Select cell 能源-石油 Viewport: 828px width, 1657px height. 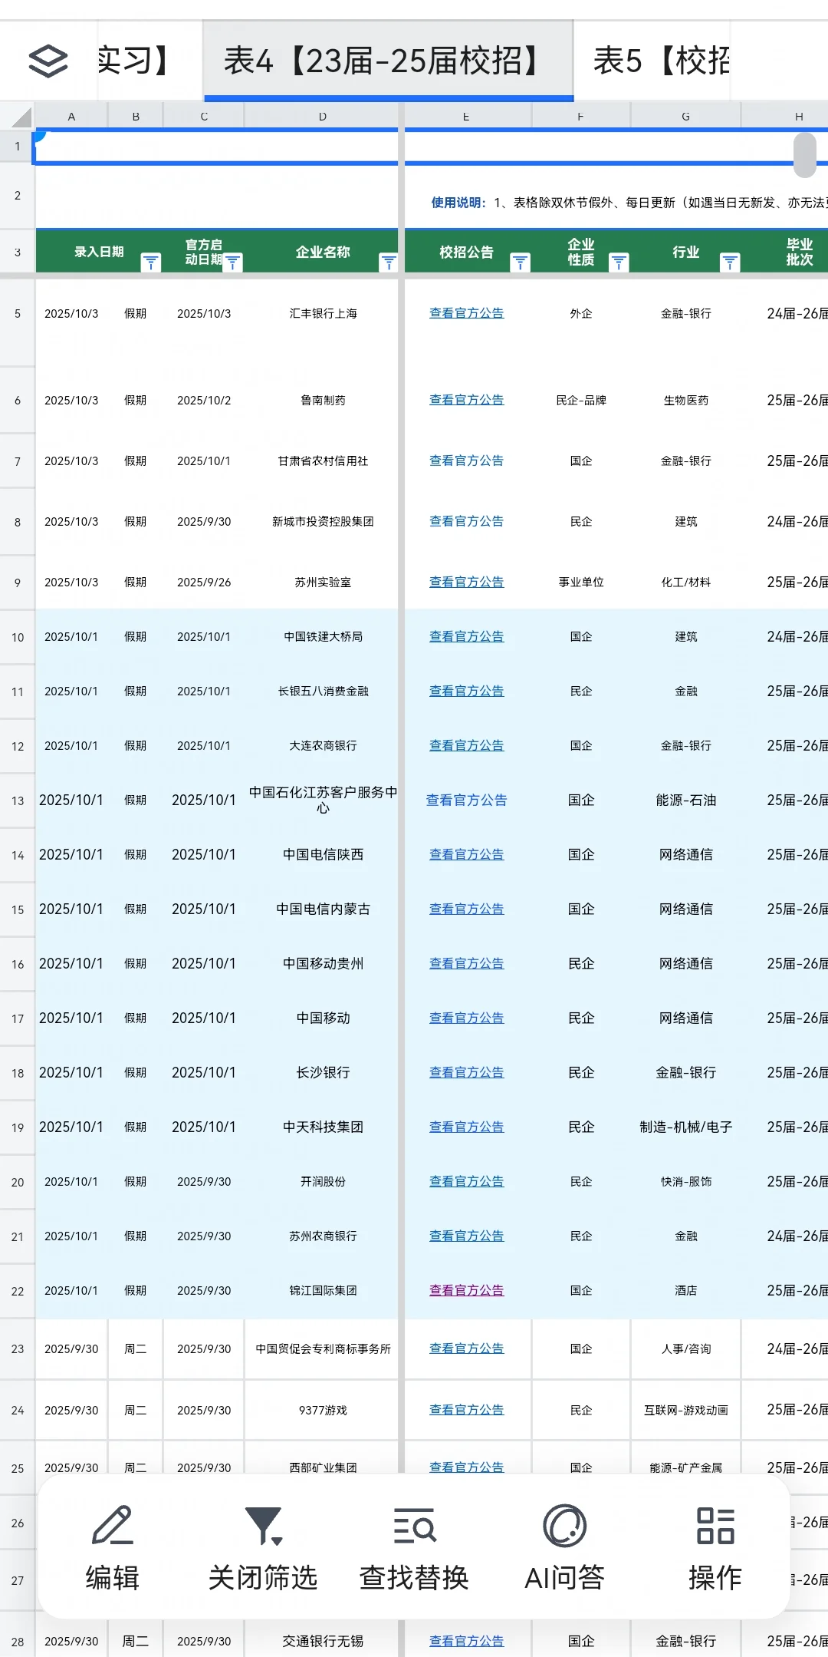(686, 800)
